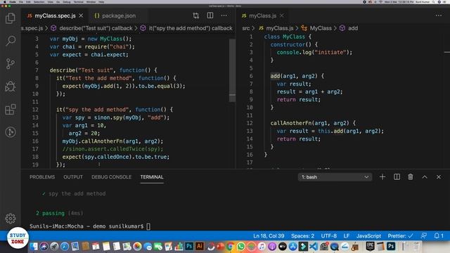Switch to the DEBUG CONSOLE panel tab
This screenshot has width=450, height=253.
pos(111,177)
